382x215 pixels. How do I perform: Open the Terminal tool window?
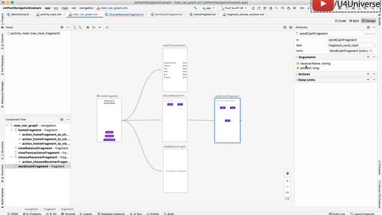click(x=68, y=214)
